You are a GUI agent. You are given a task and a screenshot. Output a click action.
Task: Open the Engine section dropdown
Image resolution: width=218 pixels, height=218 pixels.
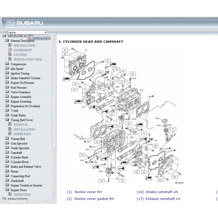point(45,33)
